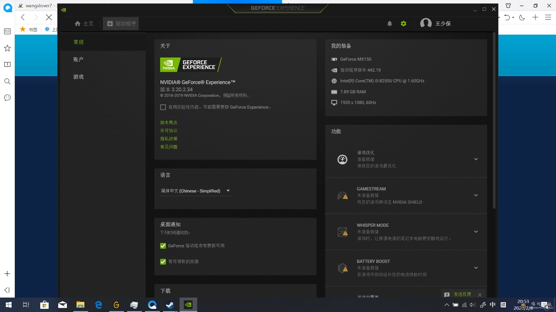
Task: Uncheck 有可领取的奖励 notification checkbox
Action: [x=163, y=262]
